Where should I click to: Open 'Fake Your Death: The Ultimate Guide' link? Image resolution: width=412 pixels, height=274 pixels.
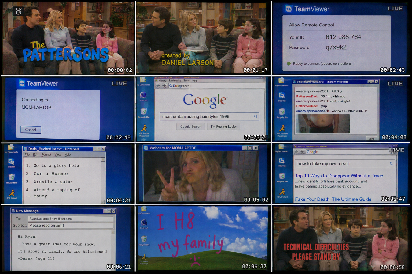(x=333, y=199)
